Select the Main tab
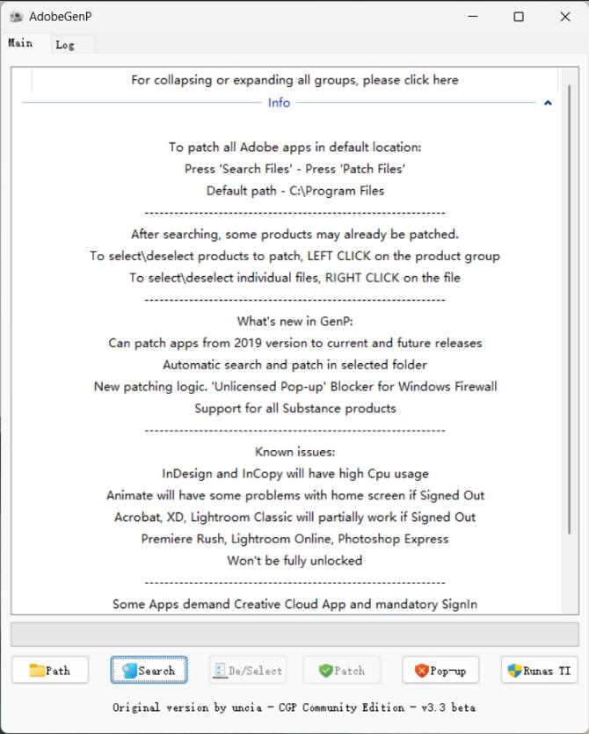The height and width of the screenshot is (734, 589). (20, 43)
